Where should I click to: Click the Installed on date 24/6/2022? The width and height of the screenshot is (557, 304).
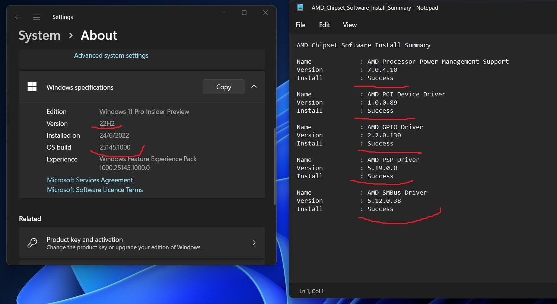coord(114,135)
